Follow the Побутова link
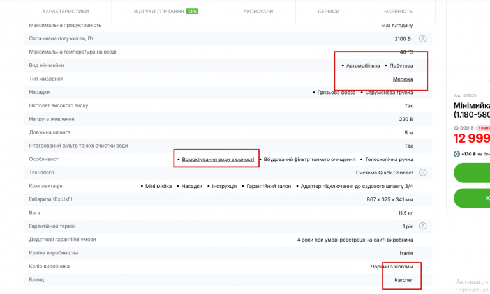 pyautogui.click(x=401, y=65)
